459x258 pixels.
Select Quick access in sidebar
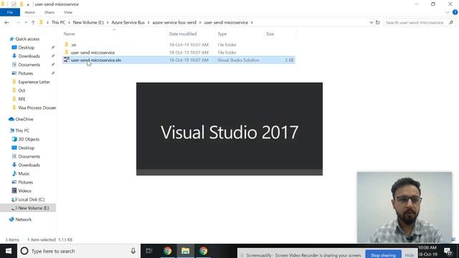(x=27, y=39)
